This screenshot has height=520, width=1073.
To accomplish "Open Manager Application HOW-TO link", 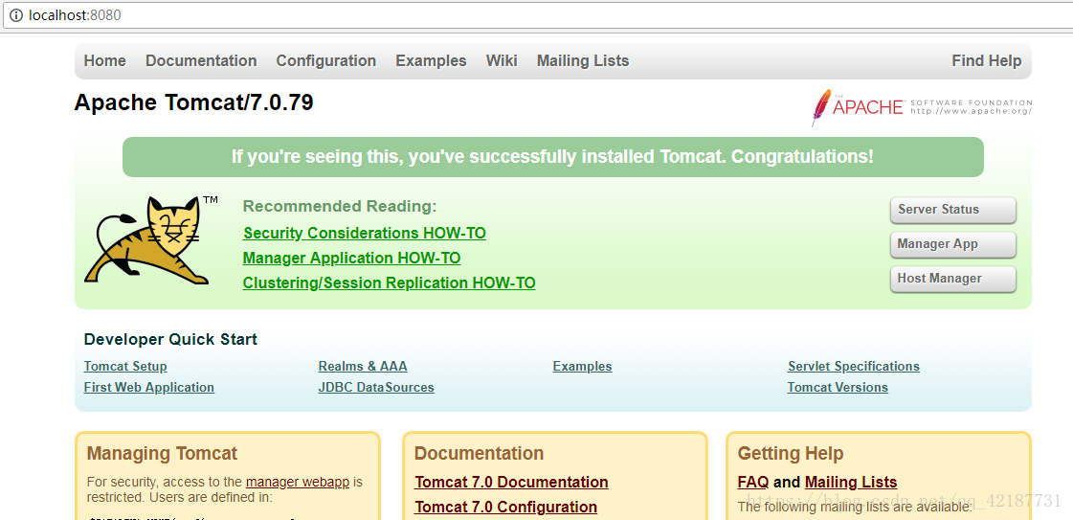I will point(351,258).
